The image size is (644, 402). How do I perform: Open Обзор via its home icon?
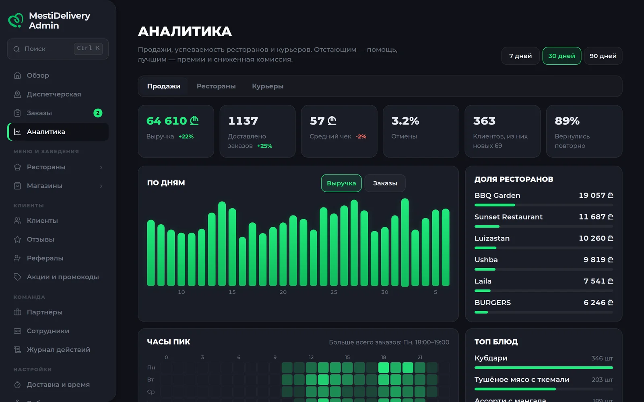click(x=17, y=75)
